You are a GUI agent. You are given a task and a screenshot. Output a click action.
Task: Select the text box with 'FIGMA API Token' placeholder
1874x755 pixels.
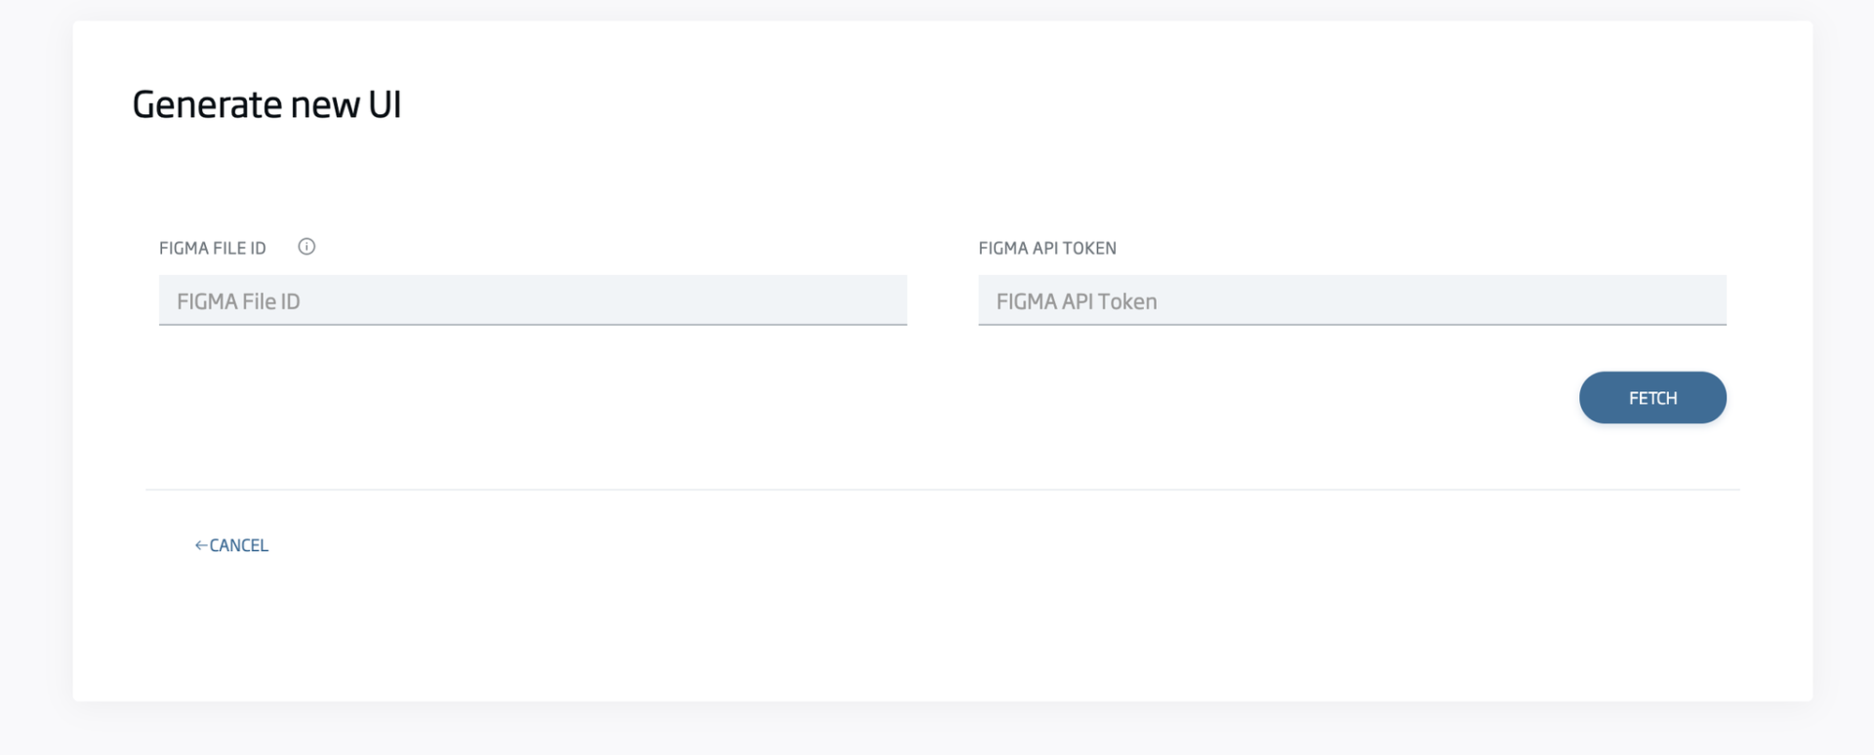coord(1352,300)
